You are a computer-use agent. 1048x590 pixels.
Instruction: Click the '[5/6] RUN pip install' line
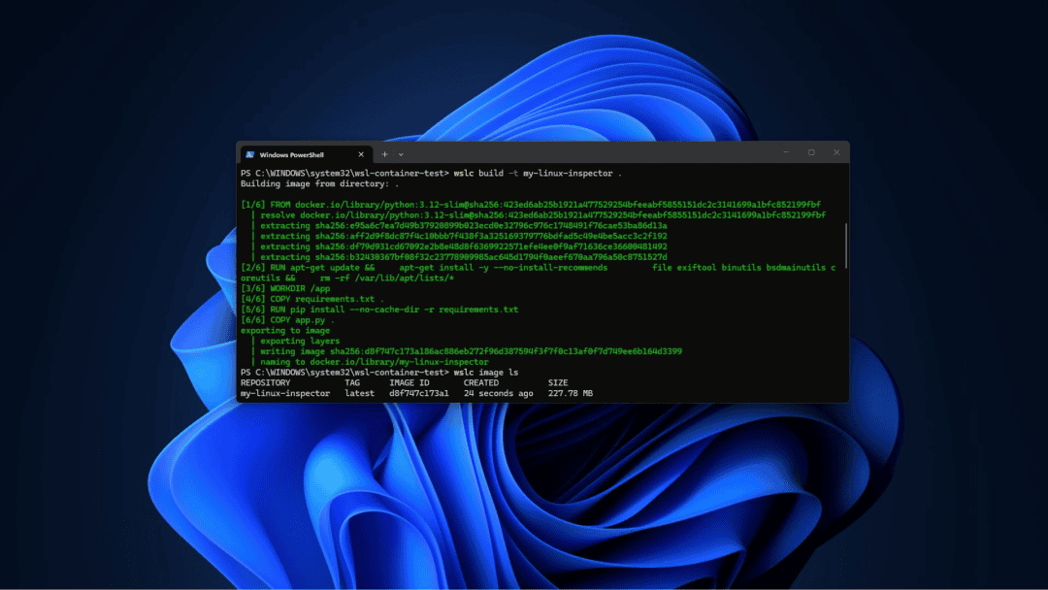pos(379,310)
